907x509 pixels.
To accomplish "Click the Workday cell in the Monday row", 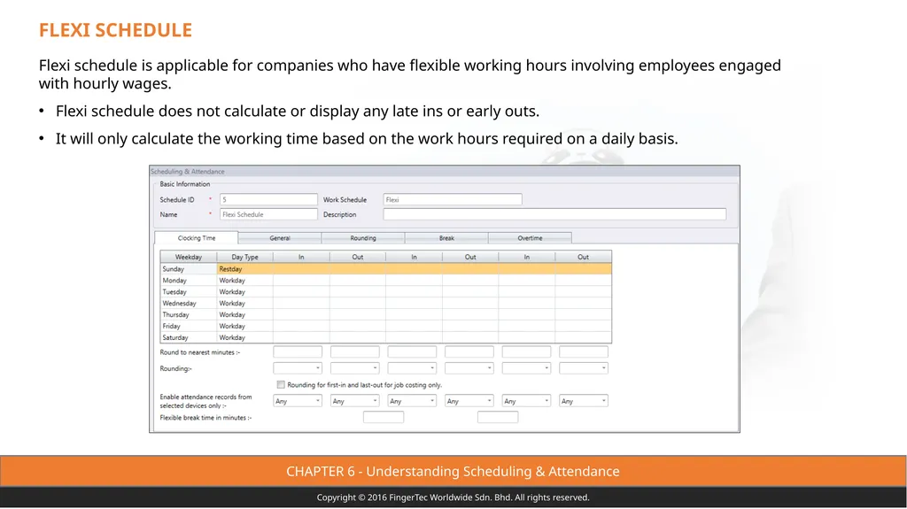I will (244, 281).
